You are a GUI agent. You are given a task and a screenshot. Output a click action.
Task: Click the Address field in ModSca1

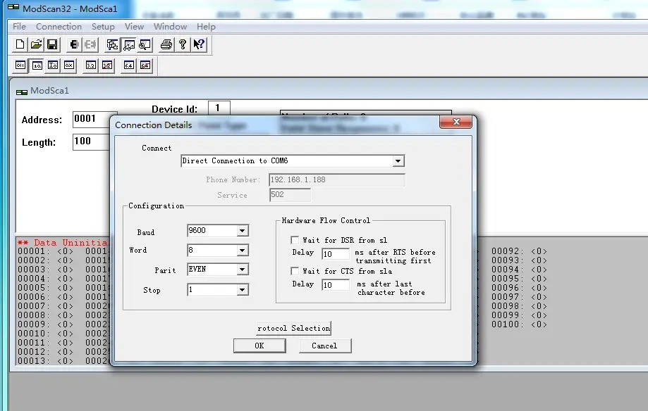tap(94, 119)
